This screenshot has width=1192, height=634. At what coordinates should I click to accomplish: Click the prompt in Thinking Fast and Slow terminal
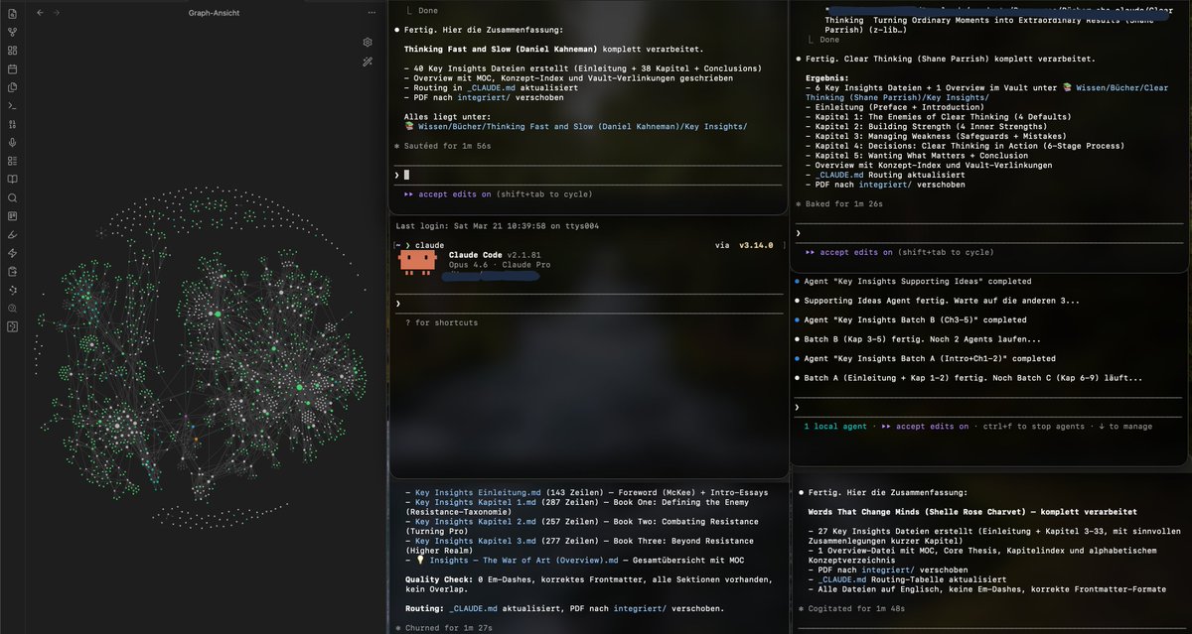(587, 174)
